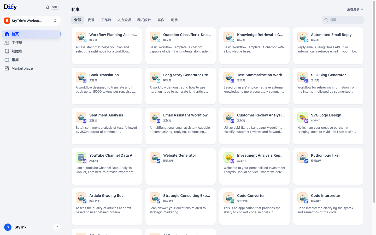Click the page vertical scrollbar
376x235 pixels.
pos(374,102)
